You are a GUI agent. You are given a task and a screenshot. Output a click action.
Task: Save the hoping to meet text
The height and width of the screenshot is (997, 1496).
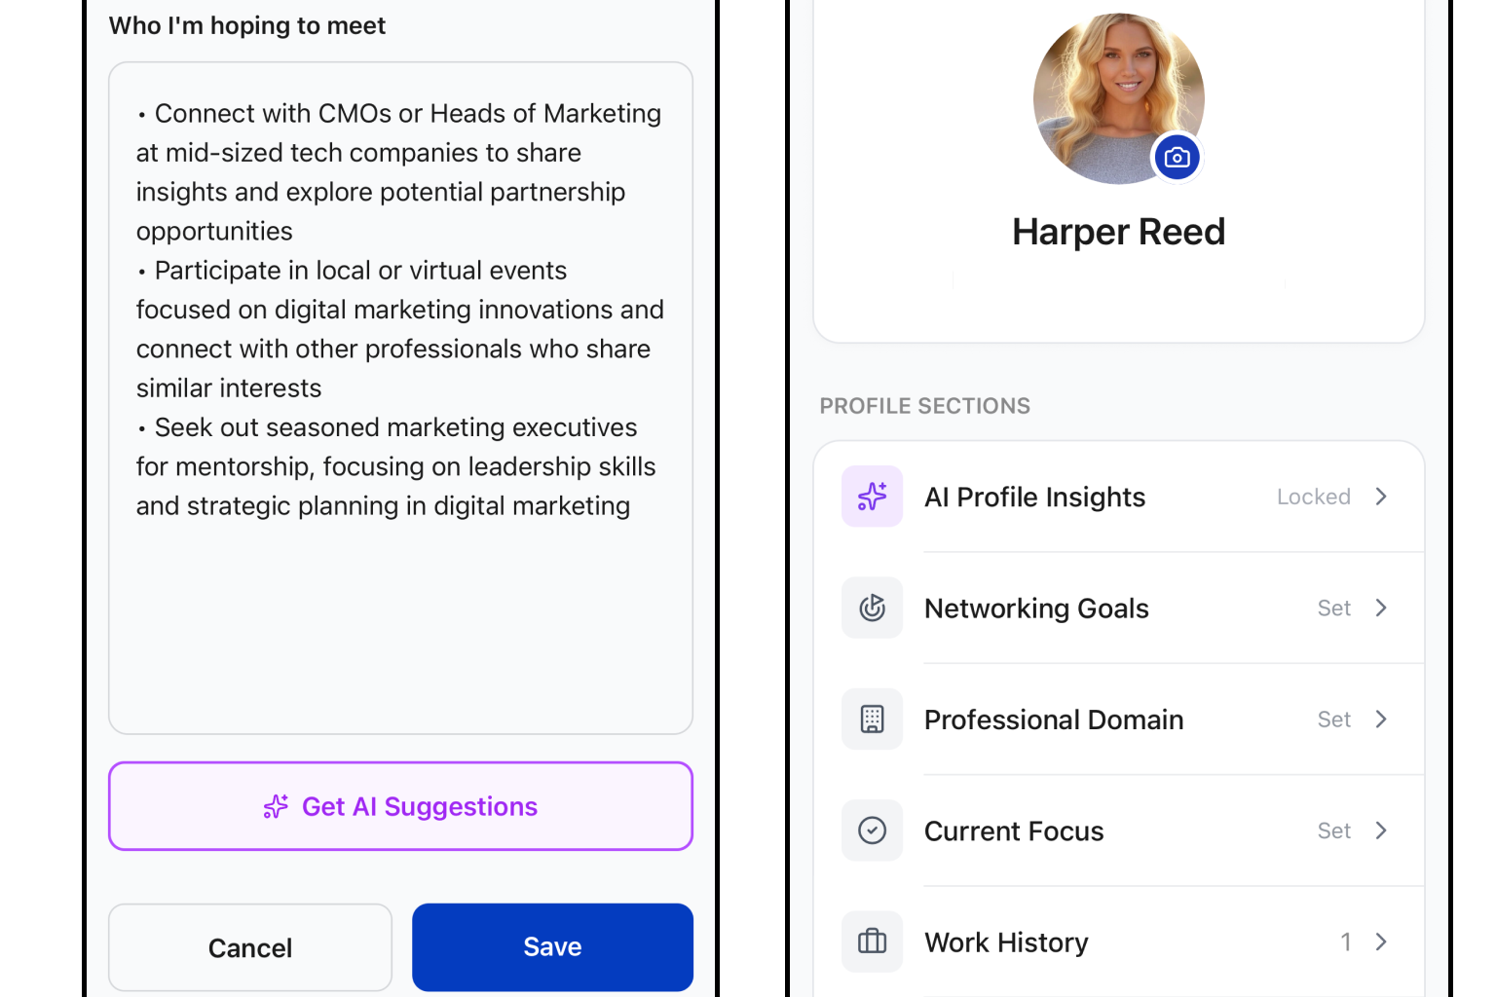point(552,947)
